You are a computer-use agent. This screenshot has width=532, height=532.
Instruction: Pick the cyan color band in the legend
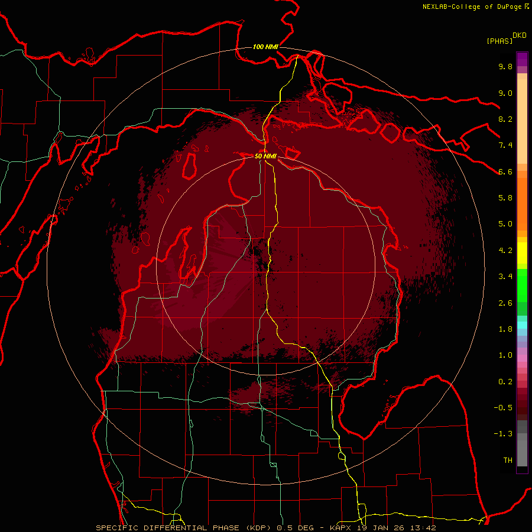tap(522, 325)
